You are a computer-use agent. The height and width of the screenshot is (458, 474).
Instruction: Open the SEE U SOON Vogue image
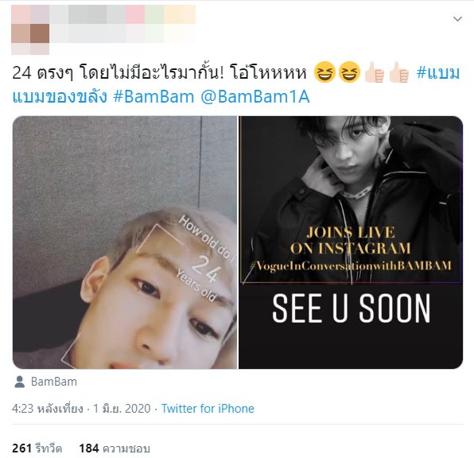pos(351,243)
